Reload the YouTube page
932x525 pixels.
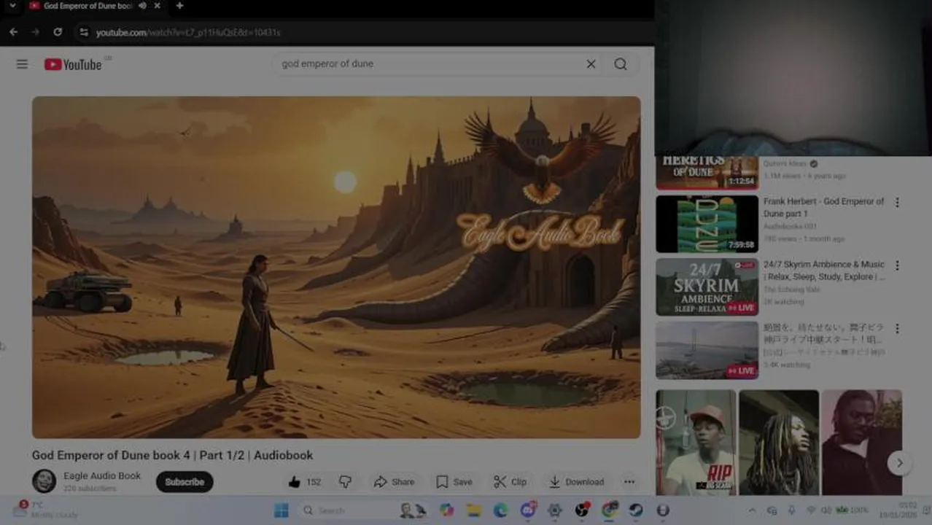point(58,32)
